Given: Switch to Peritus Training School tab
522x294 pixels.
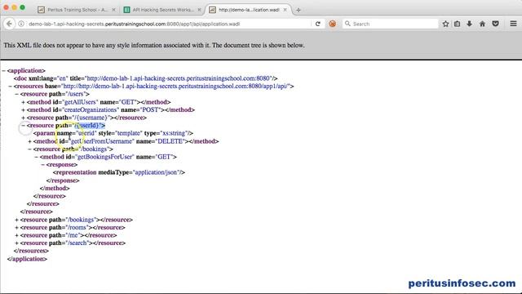Looking at the screenshot, I should click(x=77, y=10).
